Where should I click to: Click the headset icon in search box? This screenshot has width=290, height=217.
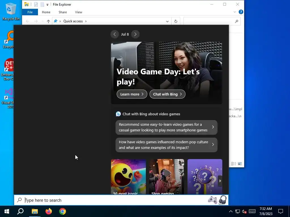pos(223,200)
